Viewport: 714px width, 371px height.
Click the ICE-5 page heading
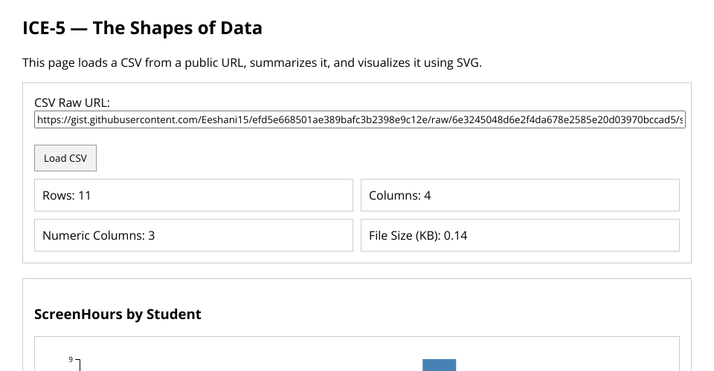coord(142,29)
